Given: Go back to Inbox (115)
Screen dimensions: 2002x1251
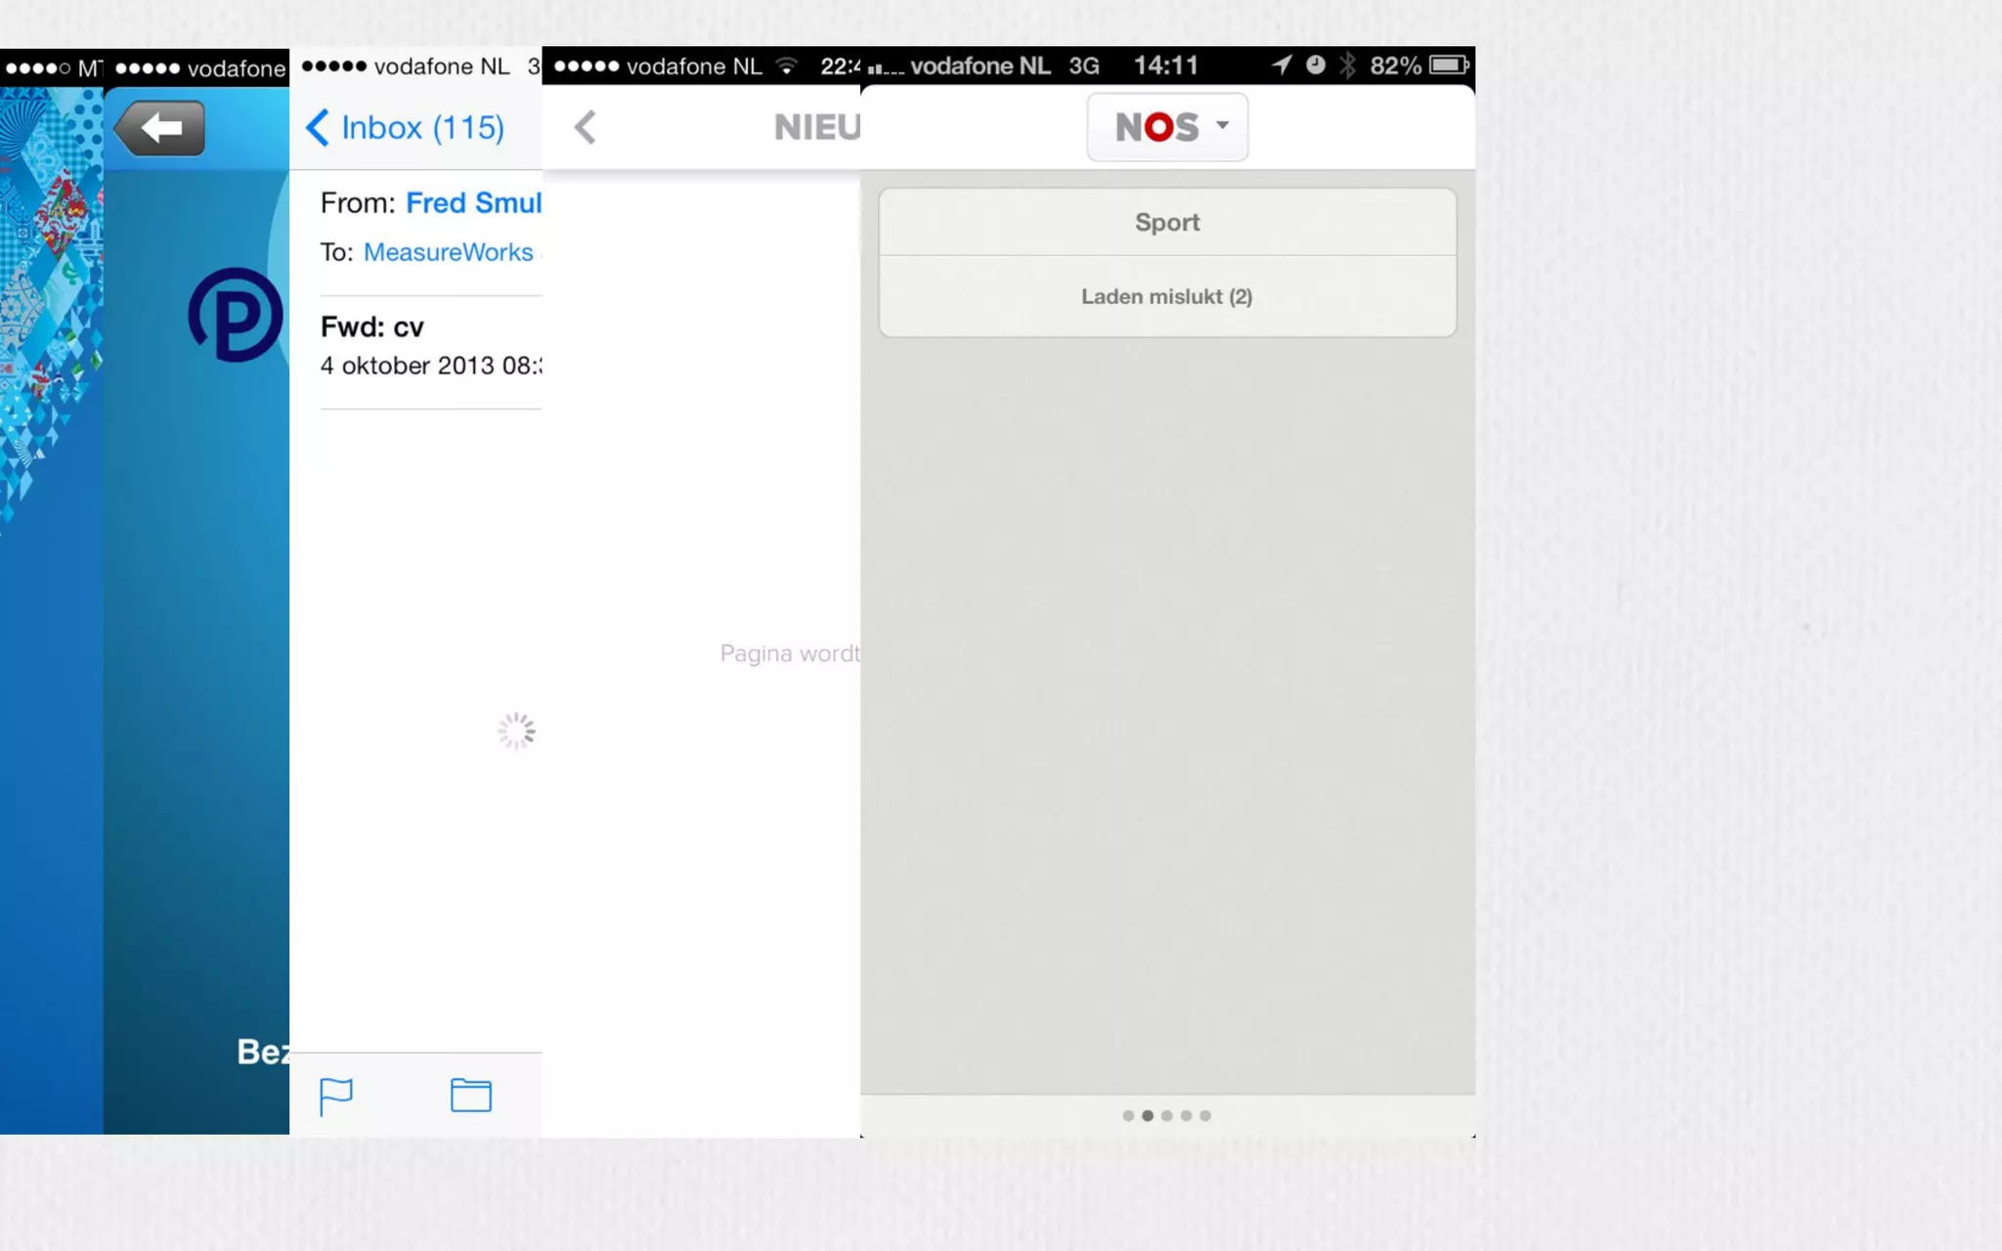Looking at the screenshot, I should pos(406,128).
